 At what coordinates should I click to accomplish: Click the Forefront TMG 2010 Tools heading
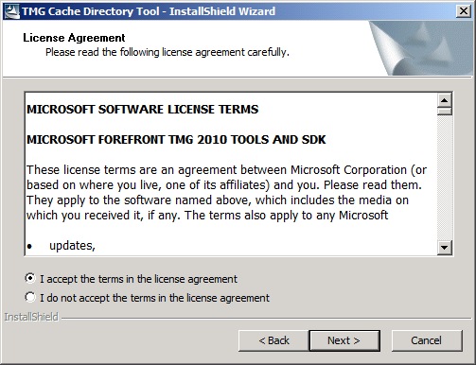176,139
